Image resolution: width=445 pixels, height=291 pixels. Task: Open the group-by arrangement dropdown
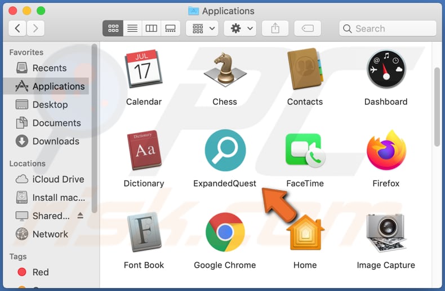point(202,28)
